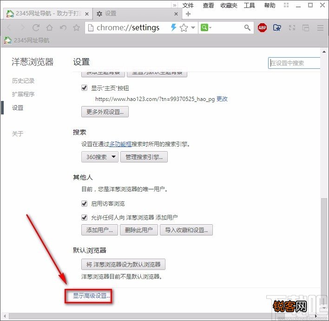Bookmark page with address bar star
329x321 pixels.
(184, 27)
